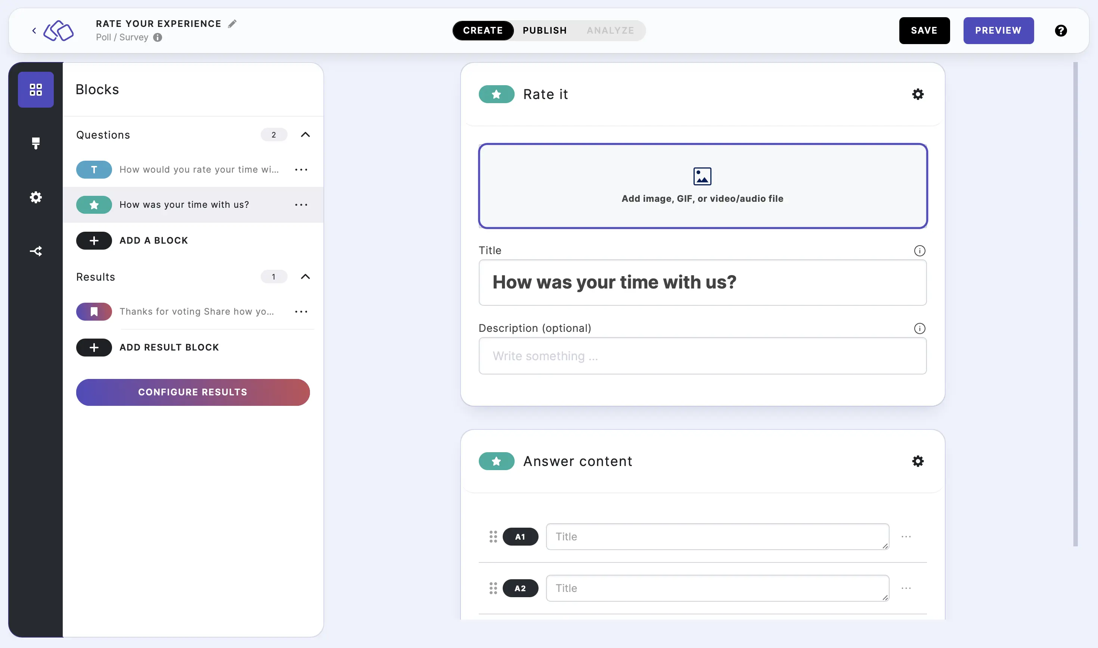Open Rate it block settings gear
Screen dimensions: 1098x648
[918, 94]
